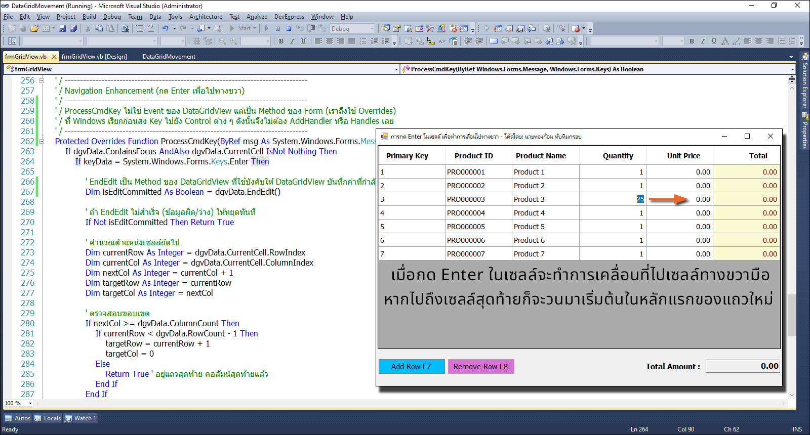Click the Product Name column header
Screen dimensions: 810x435
click(x=545, y=156)
